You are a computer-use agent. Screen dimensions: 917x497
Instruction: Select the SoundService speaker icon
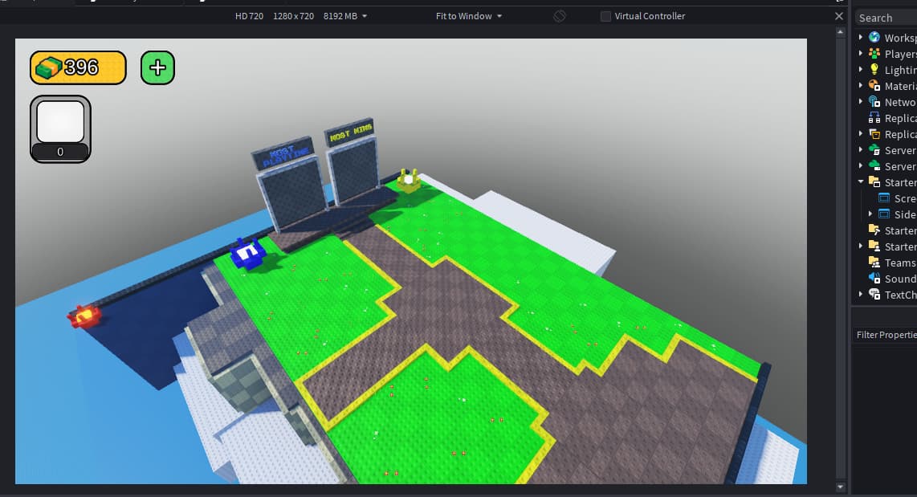point(874,279)
